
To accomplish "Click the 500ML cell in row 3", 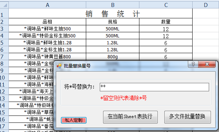I will 113,29.
